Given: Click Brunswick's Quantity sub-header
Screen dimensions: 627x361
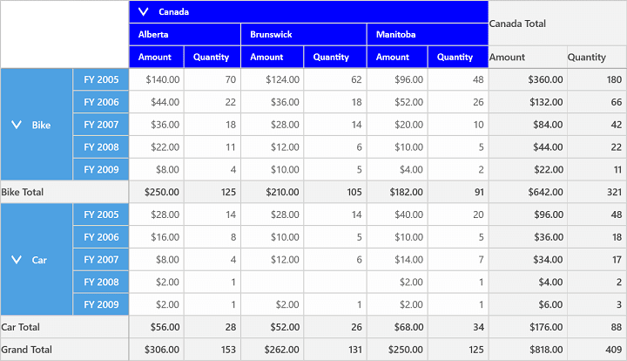Looking at the screenshot, I should [x=335, y=57].
